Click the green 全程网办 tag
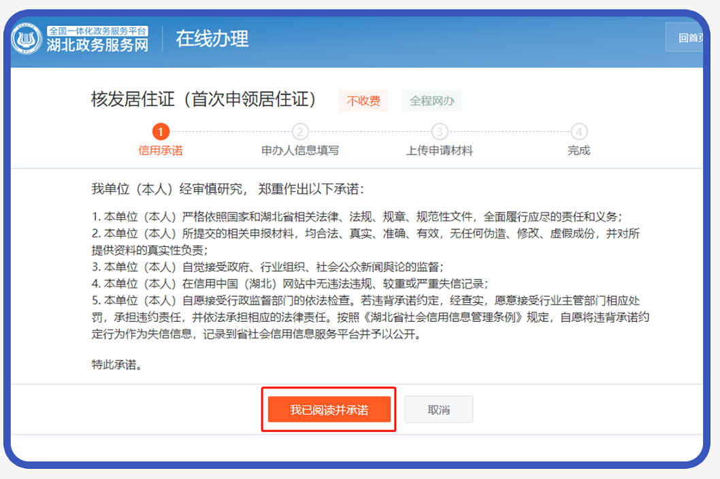The image size is (720, 479). [431, 101]
